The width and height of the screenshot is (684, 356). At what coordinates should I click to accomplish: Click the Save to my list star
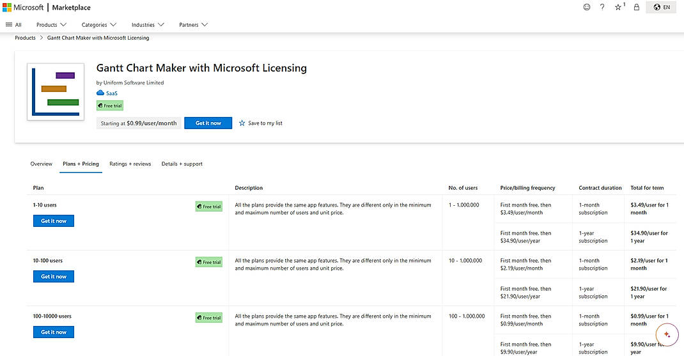click(x=242, y=123)
